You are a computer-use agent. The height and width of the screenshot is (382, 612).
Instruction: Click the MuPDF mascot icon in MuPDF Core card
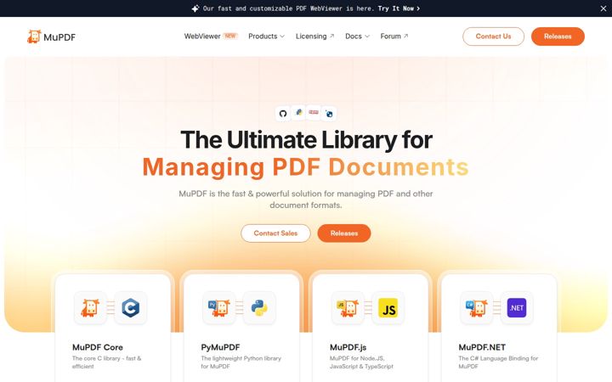point(90,308)
